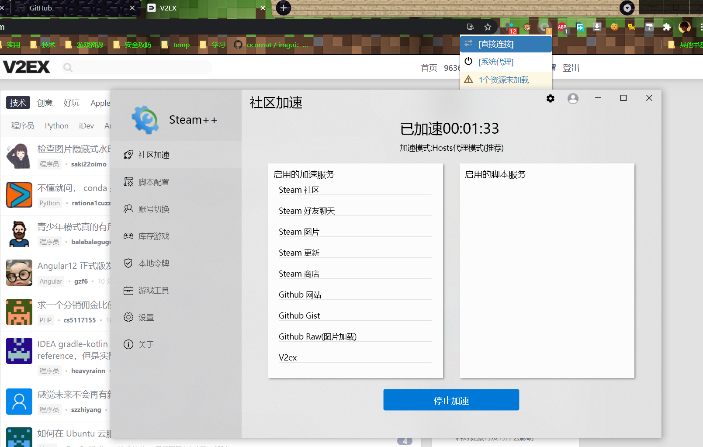The width and height of the screenshot is (703, 447).
Task: Open the 其他书签 bookmarks folder
Action: point(687,45)
